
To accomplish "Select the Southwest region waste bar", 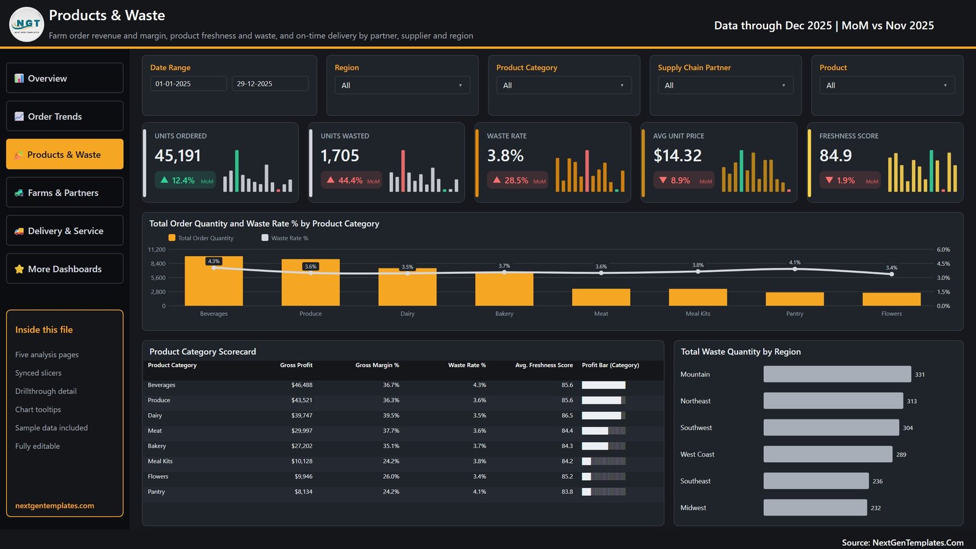I will [x=831, y=428].
